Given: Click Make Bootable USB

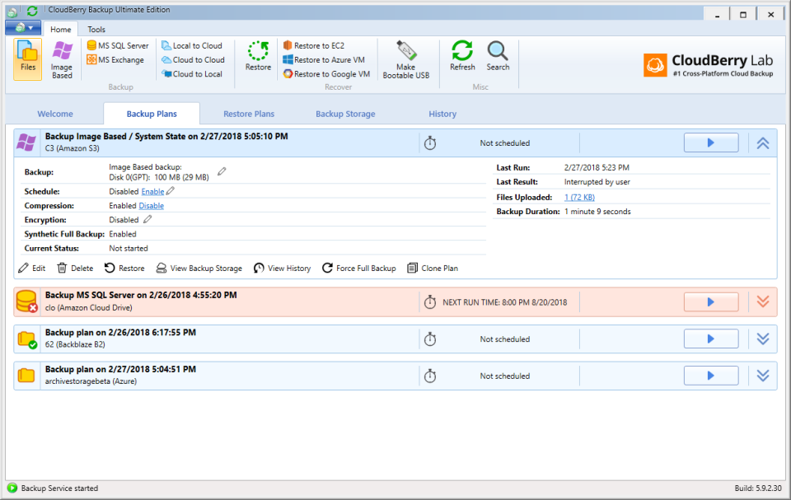Looking at the screenshot, I should click(x=406, y=59).
